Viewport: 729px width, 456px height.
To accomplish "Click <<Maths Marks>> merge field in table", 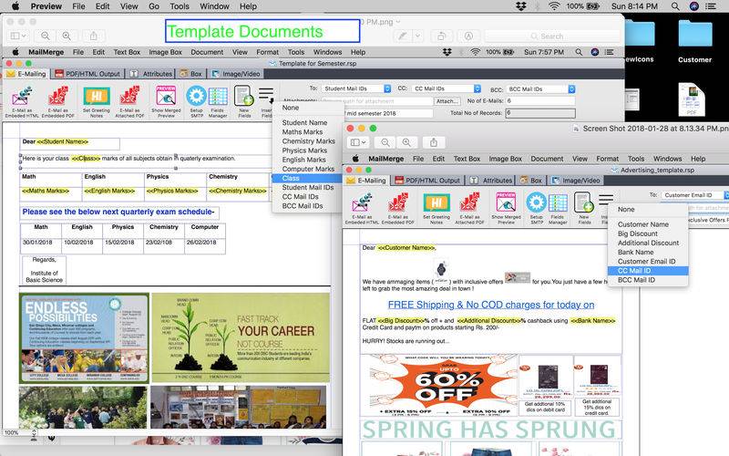I will (x=45, y=191).
